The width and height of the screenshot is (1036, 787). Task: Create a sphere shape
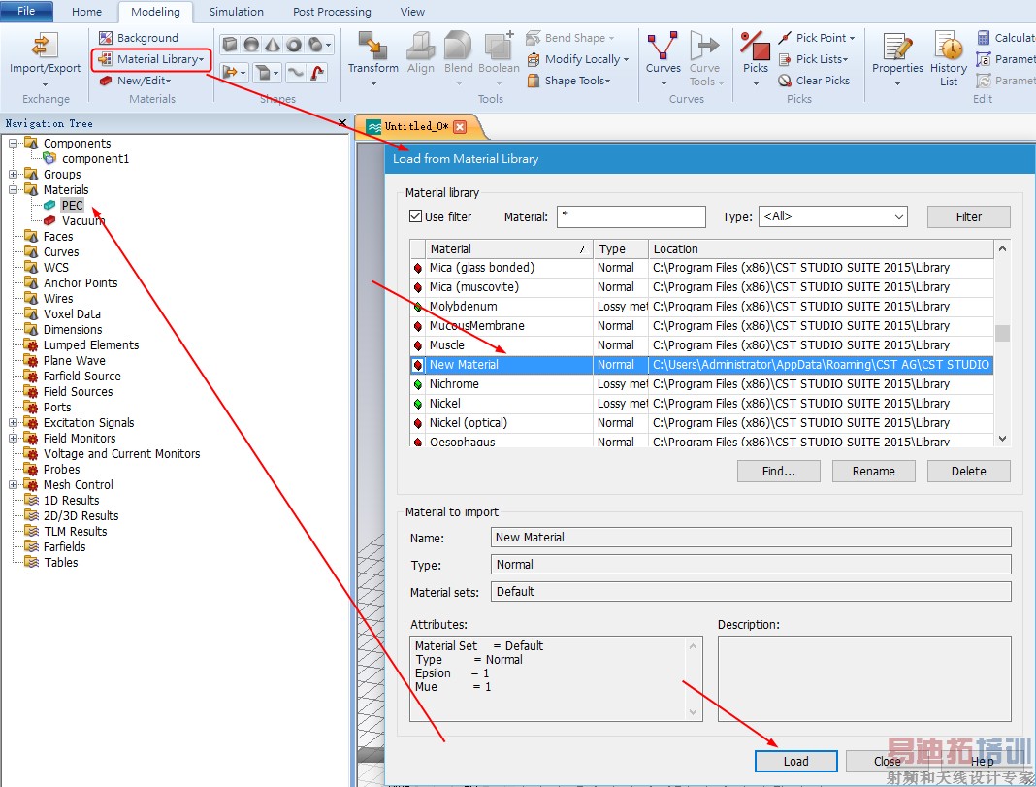pos(251,45)
